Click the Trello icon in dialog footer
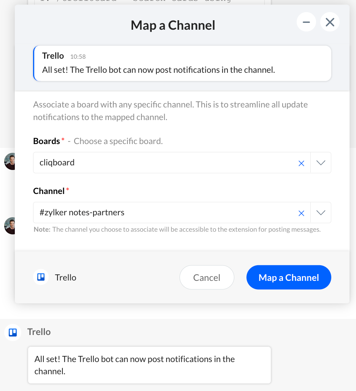This screenshot has width=356, height=391. 41,277
